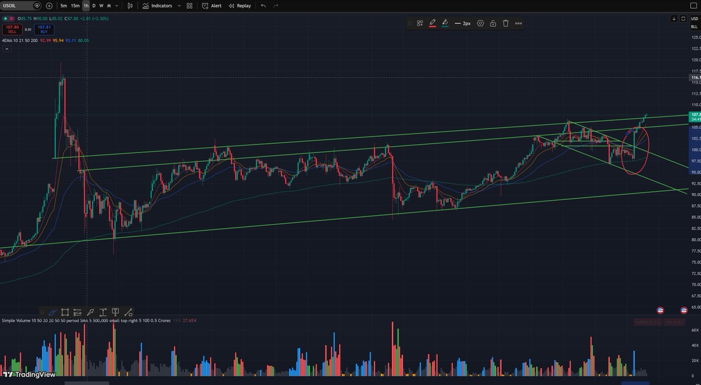The height and width of the screenshot is (385, 701).
Task: Undo the last chart action
Action: click(263, 5)
